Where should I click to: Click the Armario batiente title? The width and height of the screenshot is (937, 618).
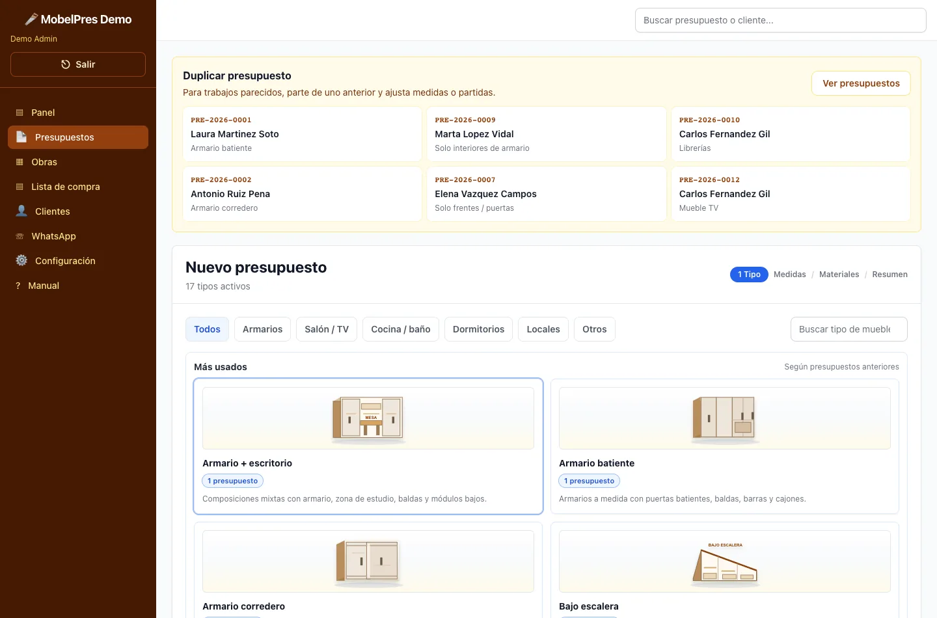pyautogui.click(x=597, y=463)
